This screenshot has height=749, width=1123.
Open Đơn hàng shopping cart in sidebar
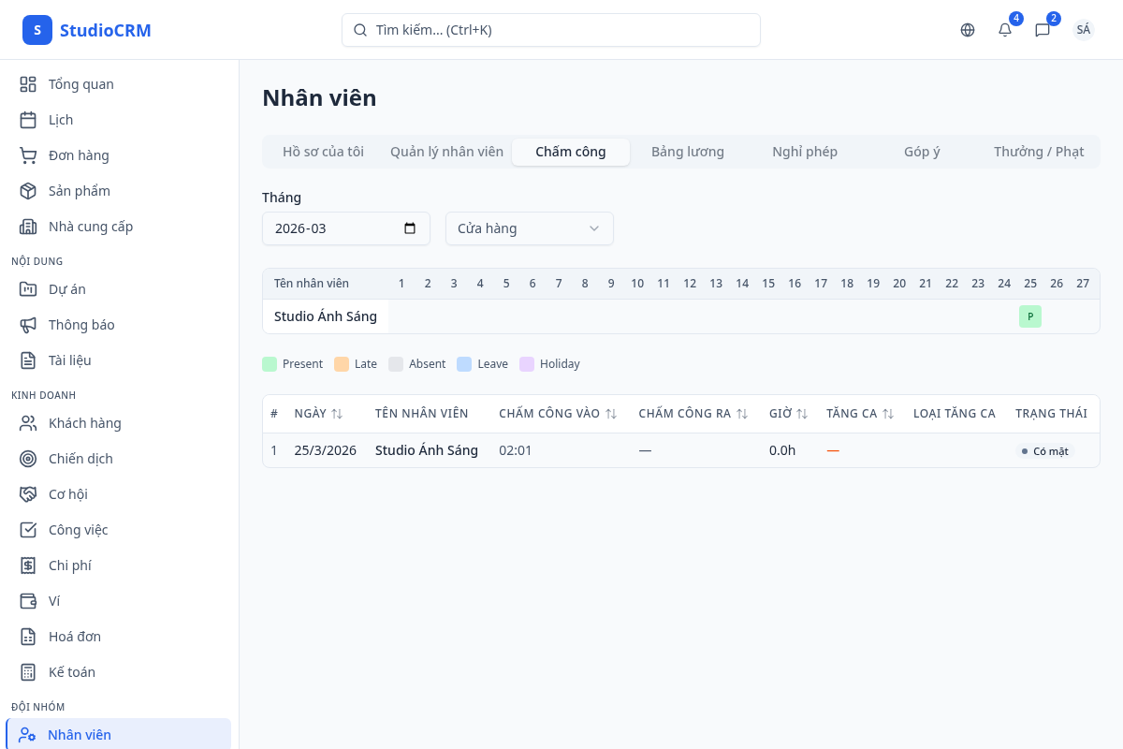click(79, 155)
